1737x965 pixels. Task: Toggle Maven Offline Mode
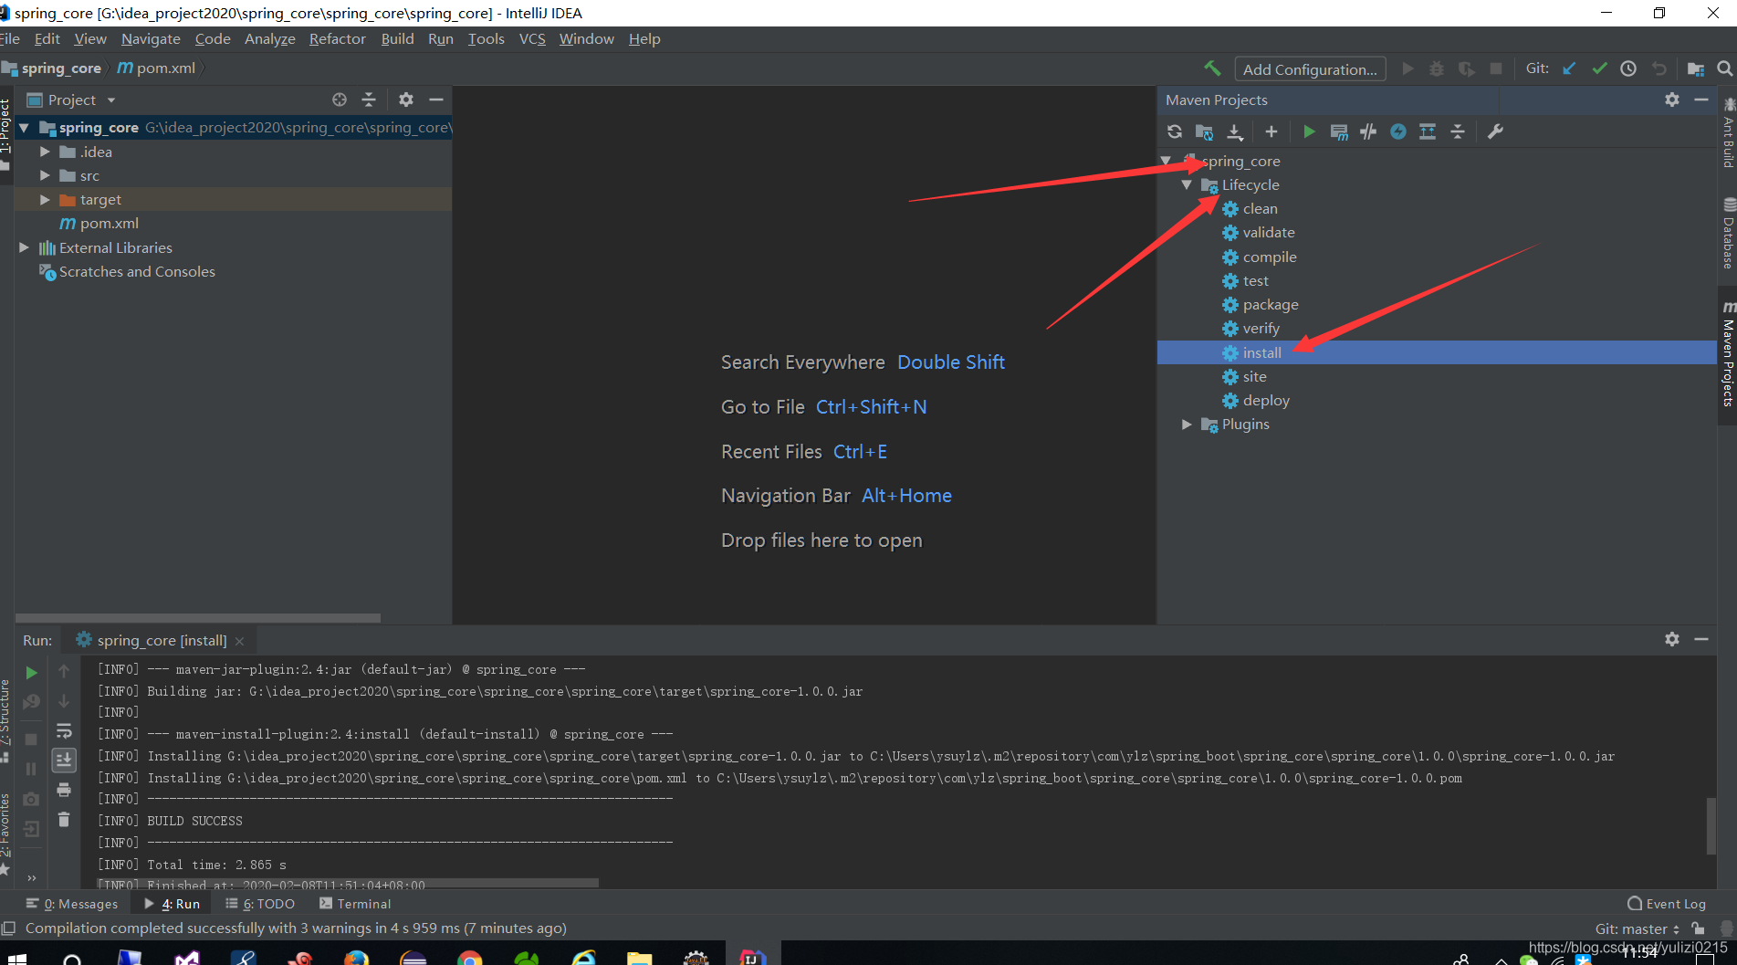[x=1368, y=131]
